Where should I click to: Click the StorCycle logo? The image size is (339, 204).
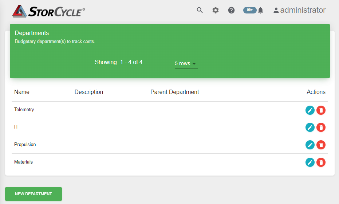[x=48, y=11]
